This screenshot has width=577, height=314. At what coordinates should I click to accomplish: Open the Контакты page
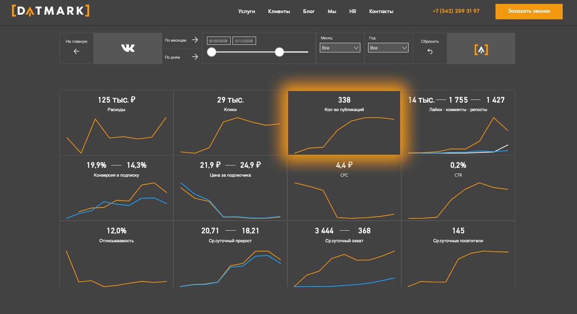click(x=381, y=12)
